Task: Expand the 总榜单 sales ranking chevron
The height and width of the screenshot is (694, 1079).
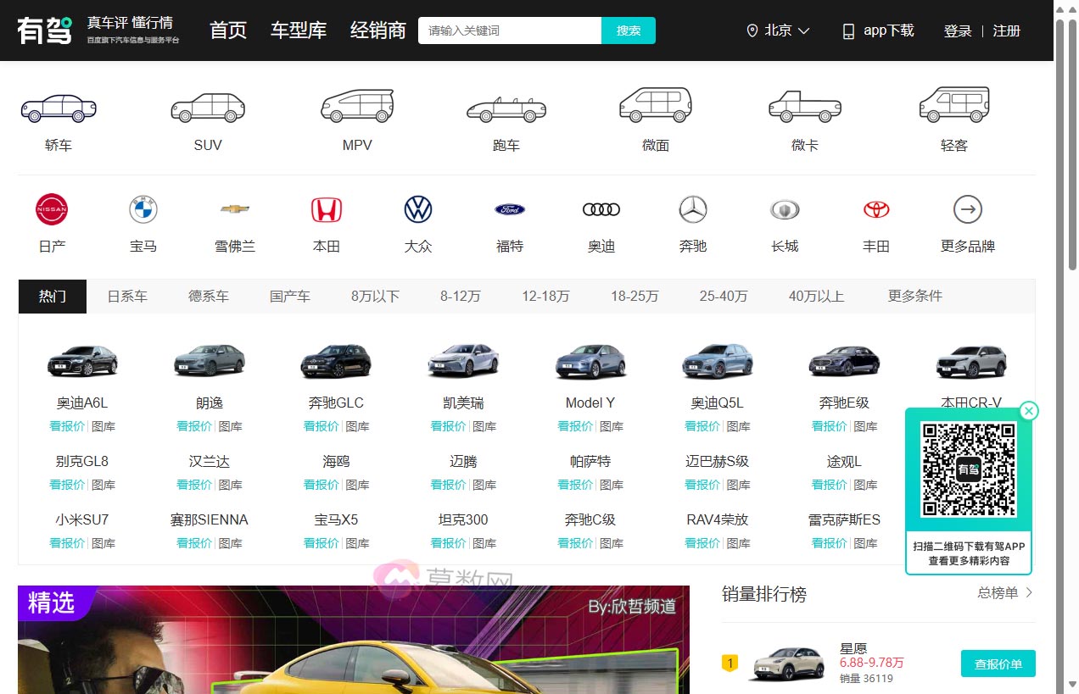Action: (1029, 593)
